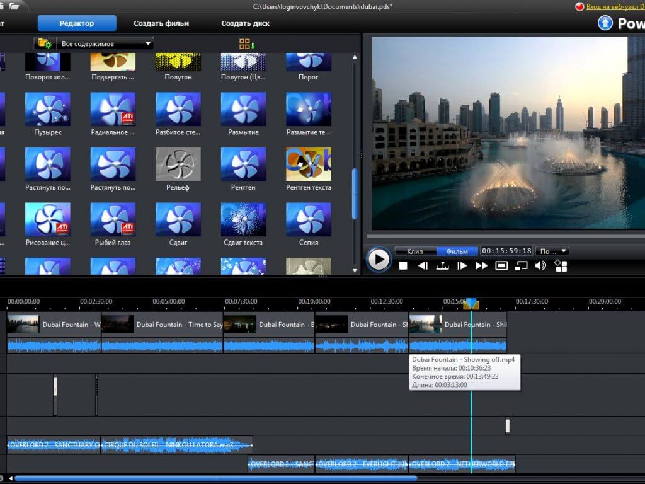Image resolution: width=645 pixels, height=484 pixels.
Task: Toggle the full-screen preview icon
Action: pyautogui.click(x=501, y=266)
